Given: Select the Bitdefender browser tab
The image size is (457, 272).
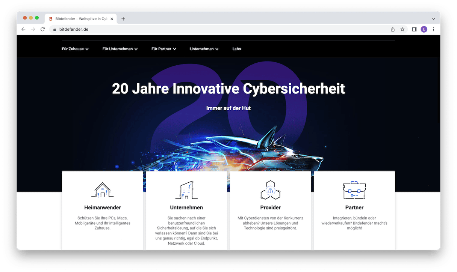Looking at the screenshot, I should point(80,19).
